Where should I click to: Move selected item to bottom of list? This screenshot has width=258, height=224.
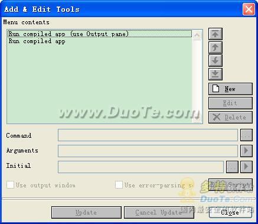[x=215, y=74]
